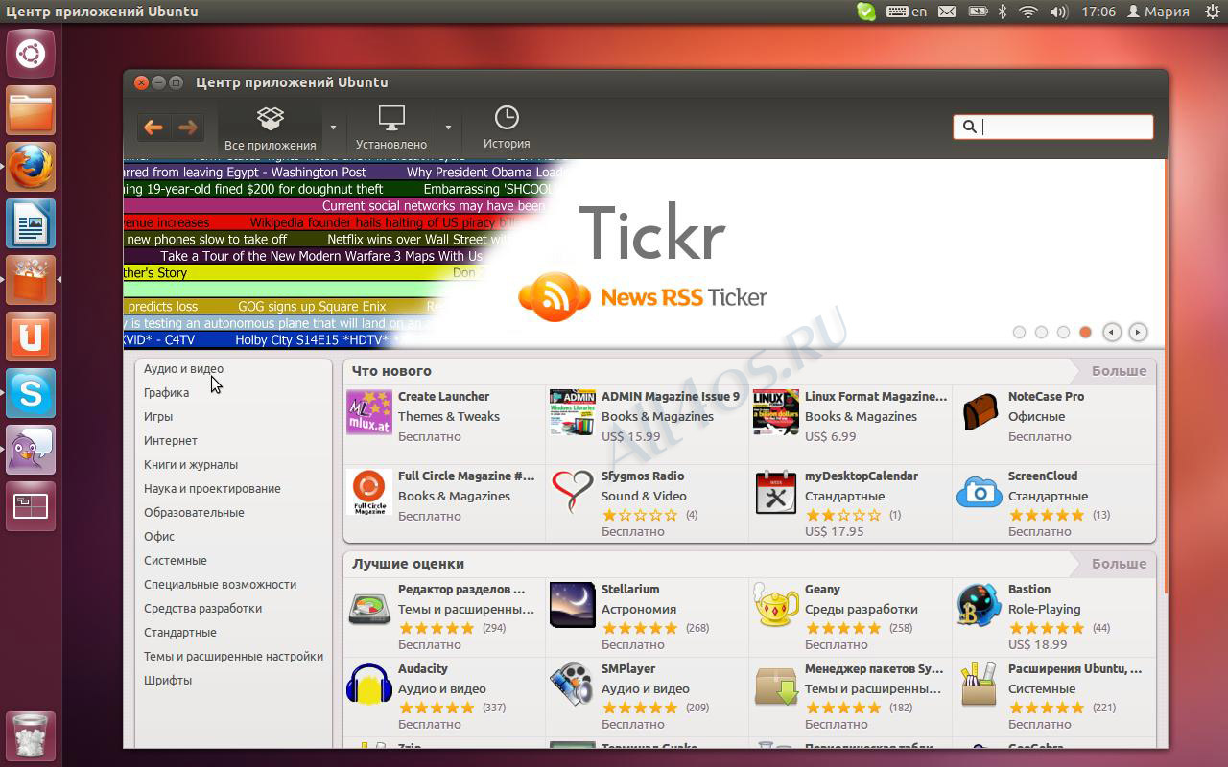Open Книги и журналы category
Viewport: 1228px width, 767px height.
191,464
